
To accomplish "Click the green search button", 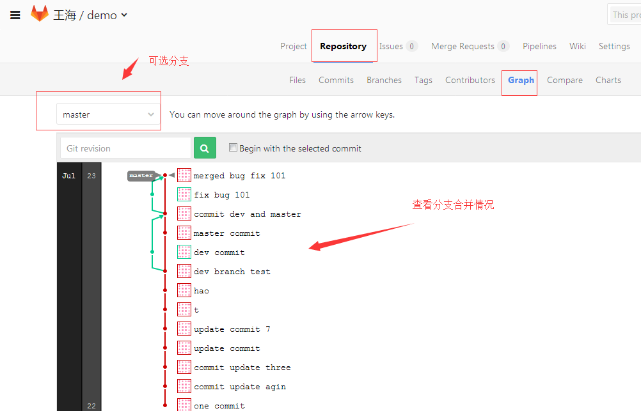I will 205,148.
